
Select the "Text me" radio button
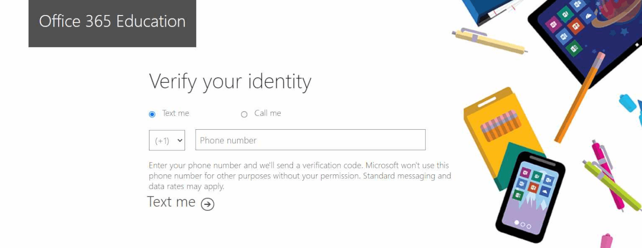[x=152, y=114]
